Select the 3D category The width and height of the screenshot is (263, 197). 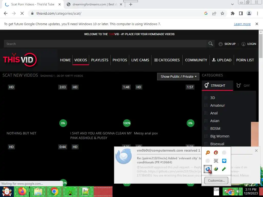(212, 98)
